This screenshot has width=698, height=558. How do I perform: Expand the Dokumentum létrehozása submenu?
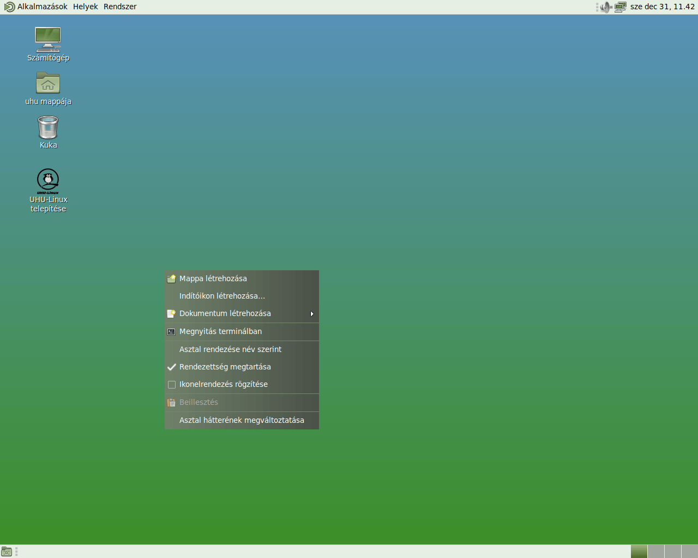coord(225,313)
